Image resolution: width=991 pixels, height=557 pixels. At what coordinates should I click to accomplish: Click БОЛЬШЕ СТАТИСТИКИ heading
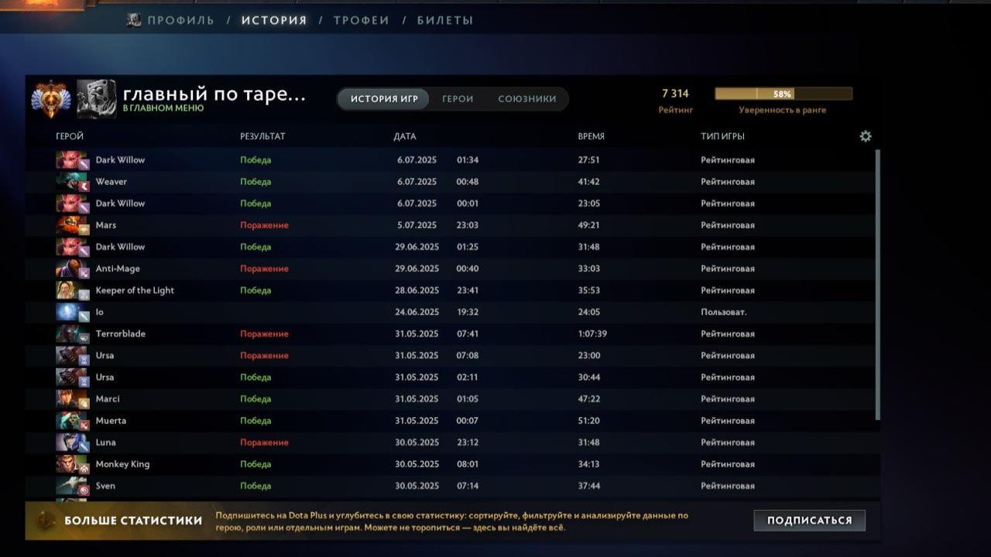(133, 521)
